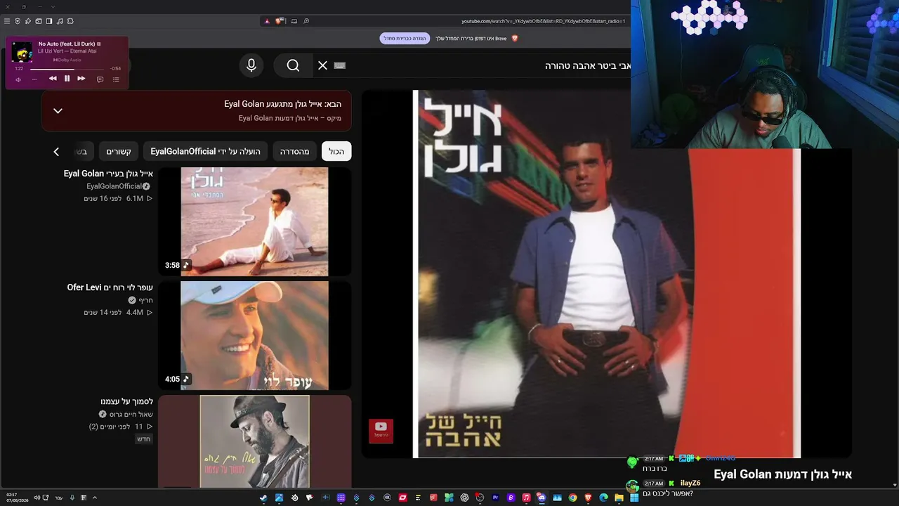The width and height of the screenshot is (899, 506).
Task: Open the mini player queue list
Action: coord(116,79)
